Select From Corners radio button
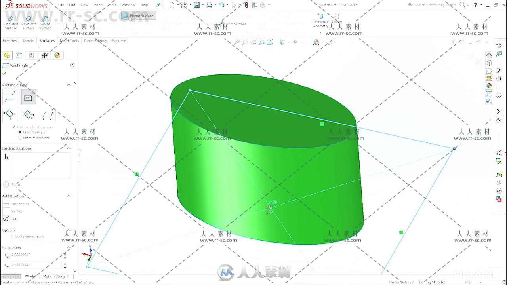Viewport: 507px width, 285px height. [x=20, y=132]
